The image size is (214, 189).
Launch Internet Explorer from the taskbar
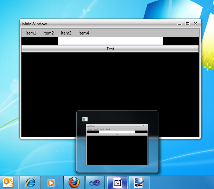[30, 182]
